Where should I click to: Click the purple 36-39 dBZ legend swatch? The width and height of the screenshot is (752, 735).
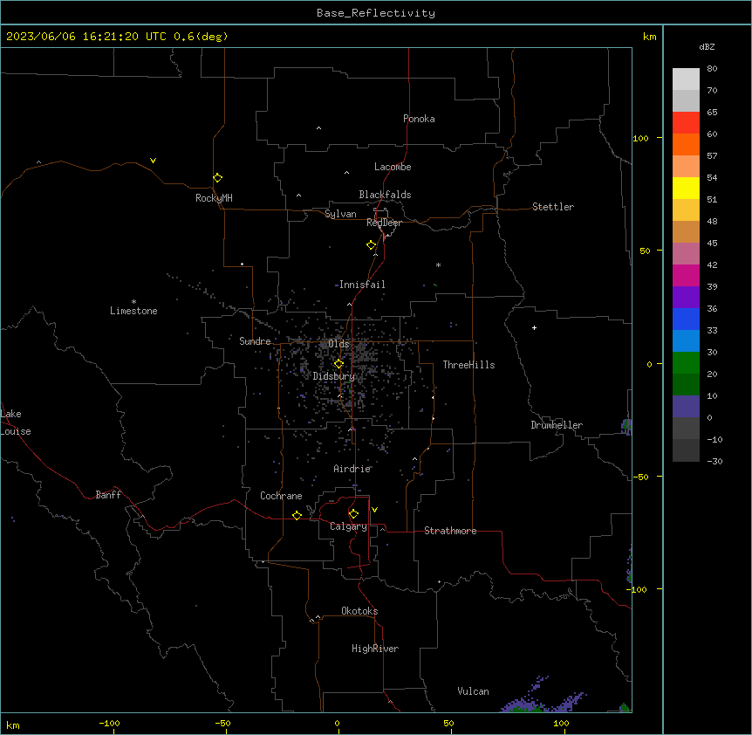[x=686, y=297]
